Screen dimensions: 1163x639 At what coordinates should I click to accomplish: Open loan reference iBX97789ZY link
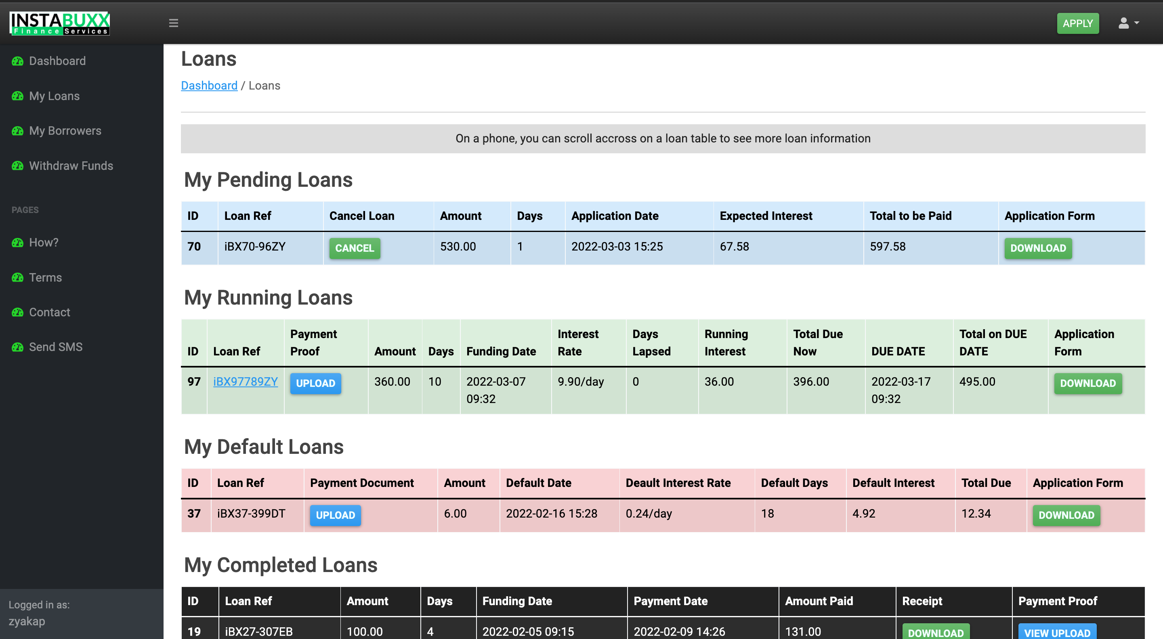[245, 382]
